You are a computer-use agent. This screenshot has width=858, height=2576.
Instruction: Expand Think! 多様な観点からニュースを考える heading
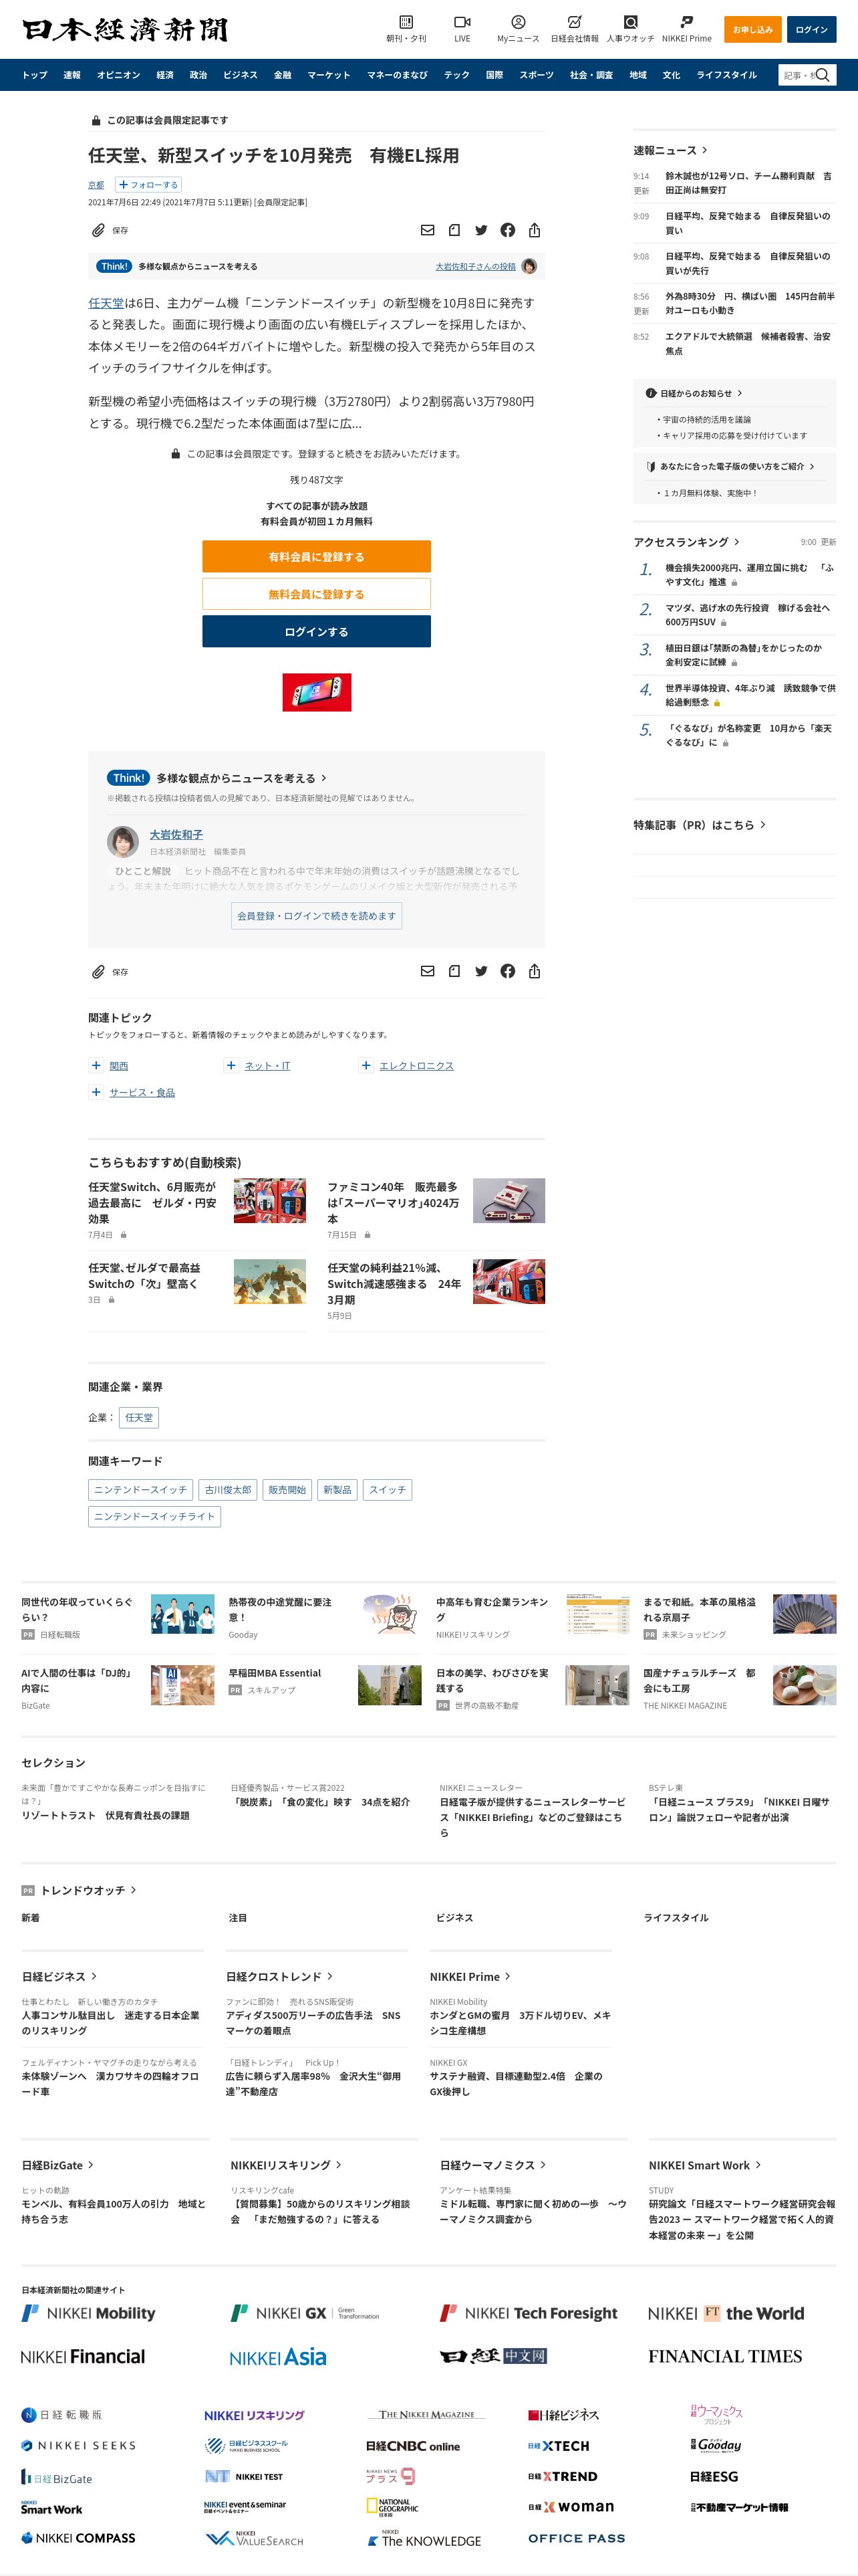(x=217, y=778)
